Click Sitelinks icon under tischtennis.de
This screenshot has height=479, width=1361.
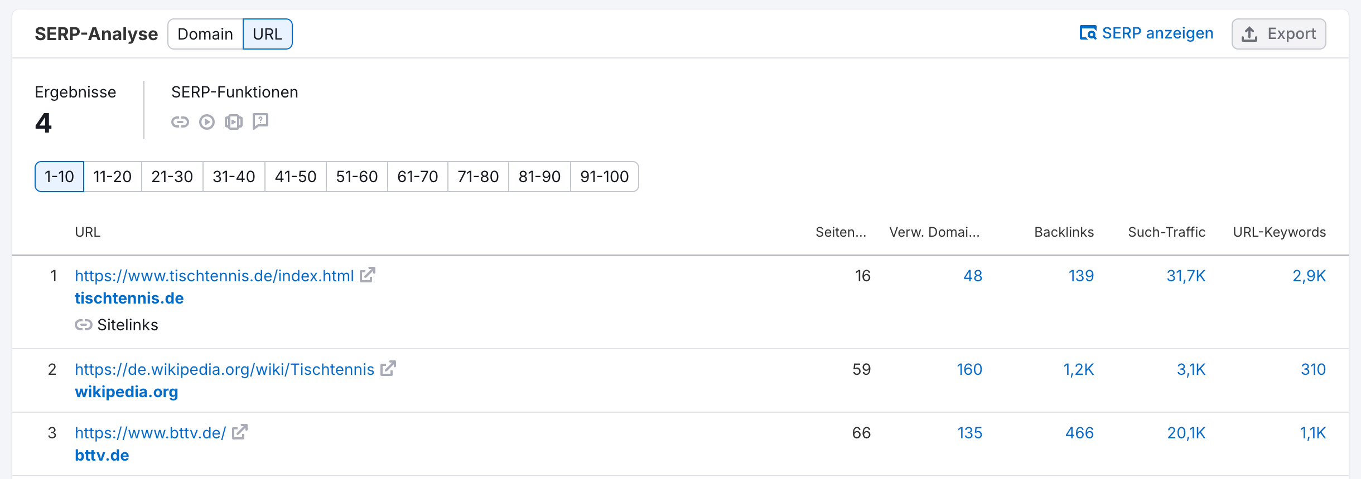pos(84,325)
